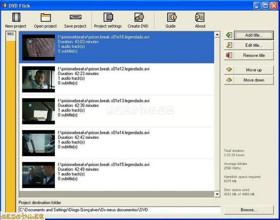Select thumbnail of s01e12 title
Viewport: 280px width, 220px height.
(39, 80)
